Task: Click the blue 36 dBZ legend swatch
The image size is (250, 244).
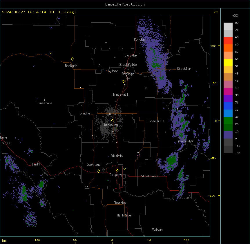Action: pos(228,106)
